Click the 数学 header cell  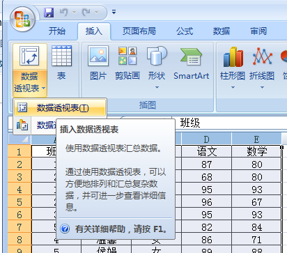tap(256, 152)
